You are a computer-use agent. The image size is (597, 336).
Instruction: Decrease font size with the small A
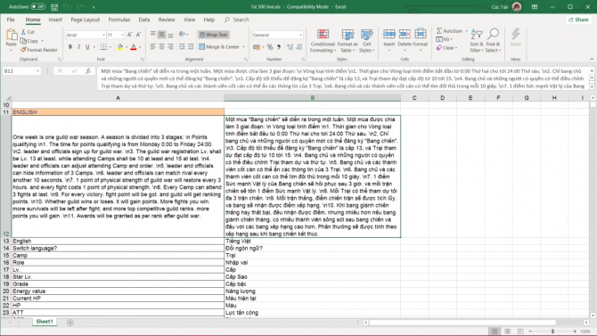pos(139,35)
